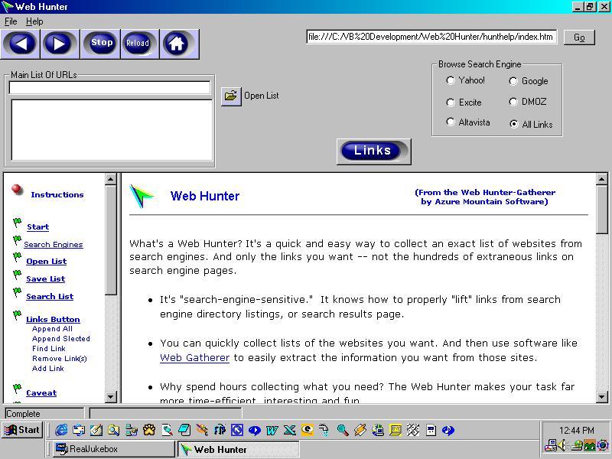Click the Find Link entry
The height and width of the screenshot is (459, 612).
pyautogui.click(x=48, y=349)
